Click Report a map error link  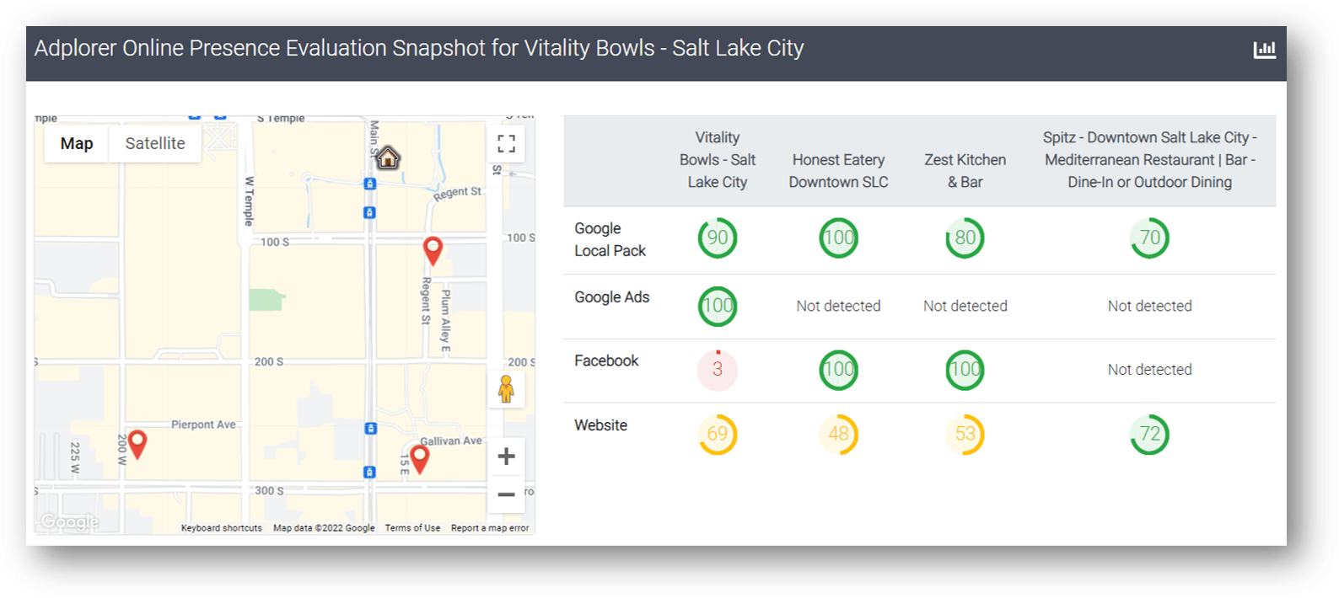(490, 528)
